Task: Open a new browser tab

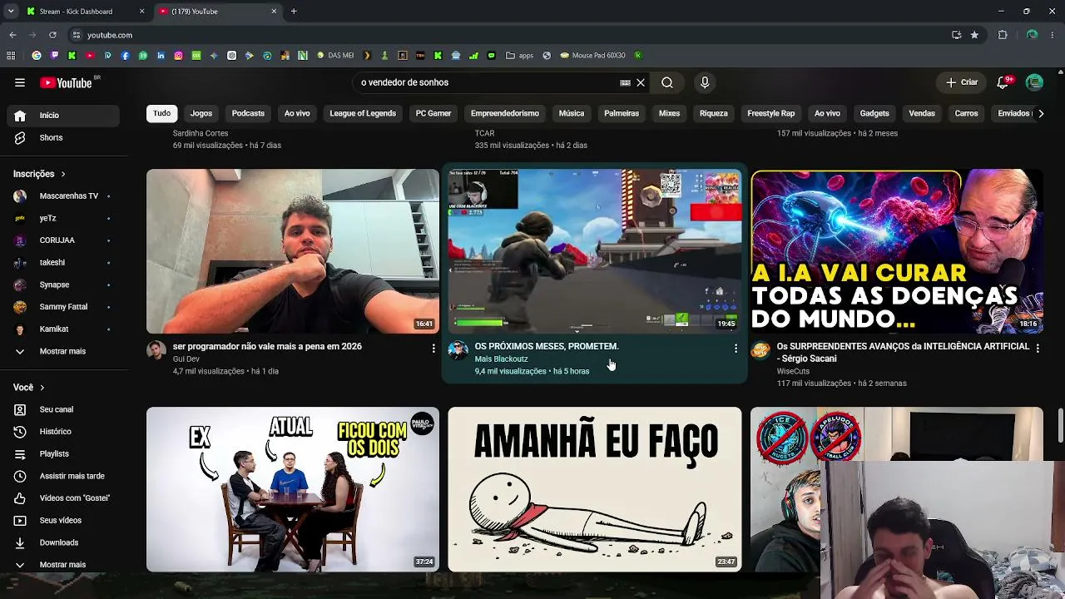Action: 294,12
